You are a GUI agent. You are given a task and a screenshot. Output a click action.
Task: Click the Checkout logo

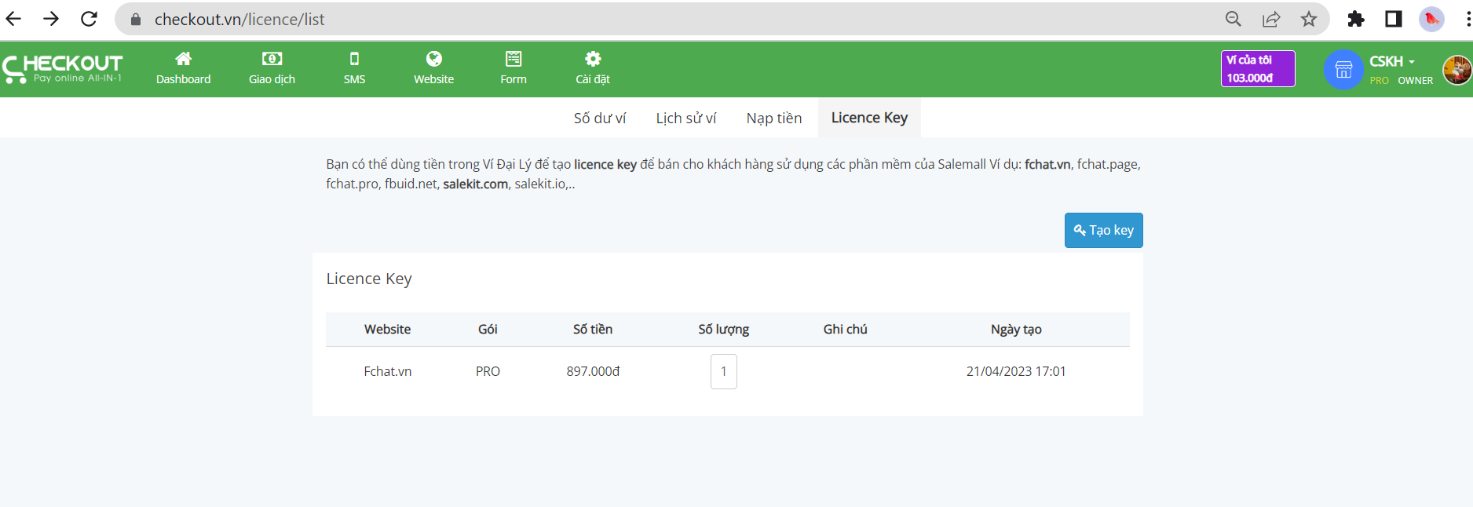click(63, 68)
